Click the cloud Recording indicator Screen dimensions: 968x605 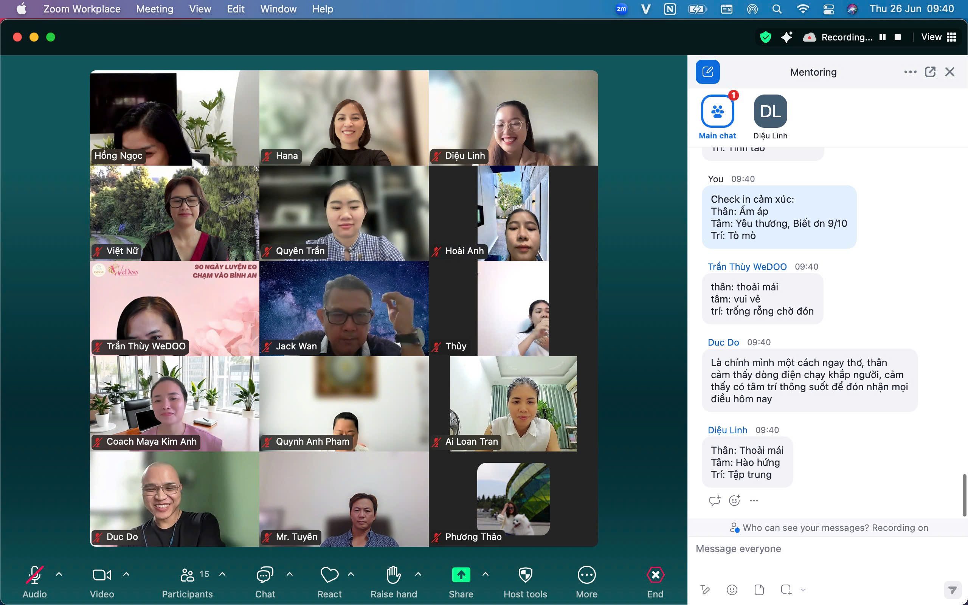point(837,37)
